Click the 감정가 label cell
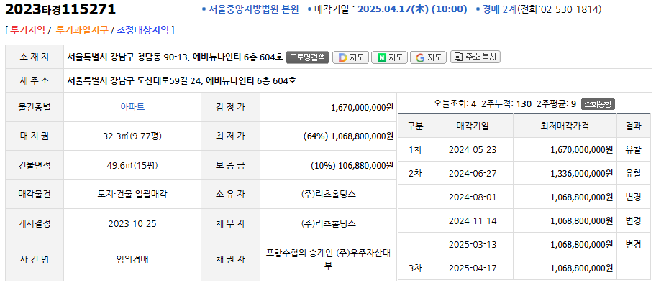This screenshot has width=656, height=285. point(230,107)
